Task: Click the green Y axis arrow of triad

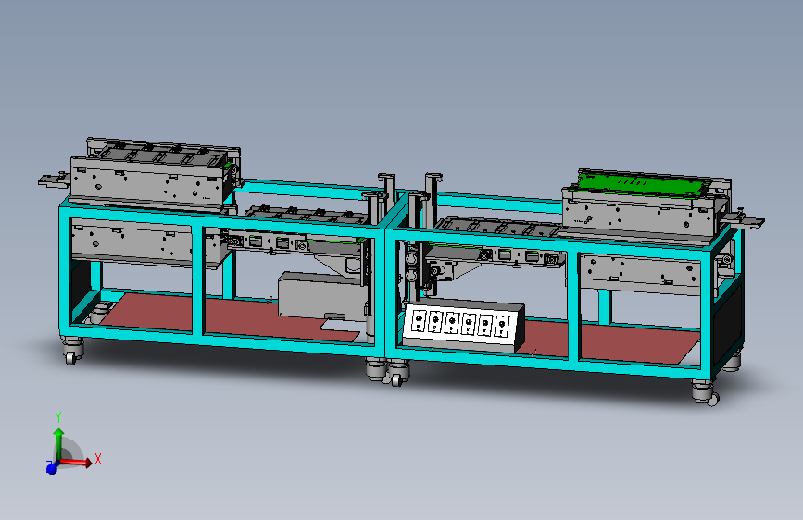Action: click(x=58, y=444)
